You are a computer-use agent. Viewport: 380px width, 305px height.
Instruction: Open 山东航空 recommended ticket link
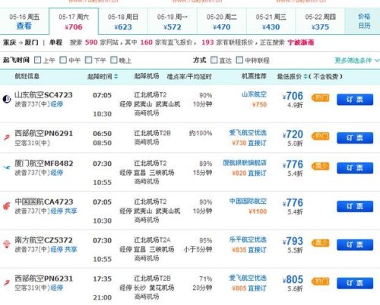point(254,94)
